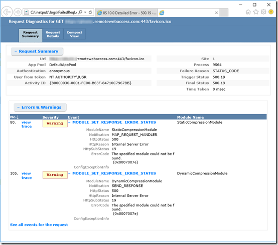The height and width of the screenshot is (245, 278).
Task: Open the Compact View tab
Action: point(74,34)
